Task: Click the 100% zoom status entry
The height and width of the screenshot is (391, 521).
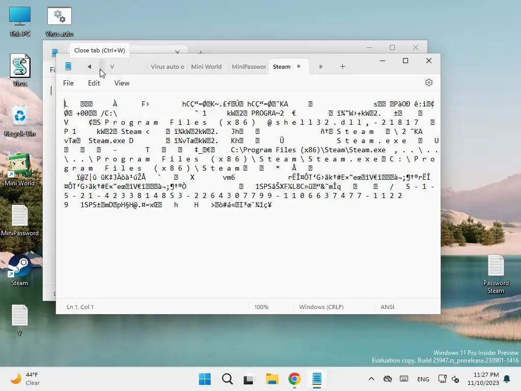Action: [262, 307]
